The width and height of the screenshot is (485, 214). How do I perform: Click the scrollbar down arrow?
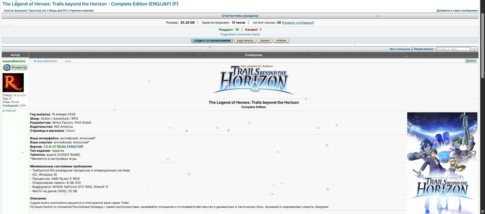point(482,212)
